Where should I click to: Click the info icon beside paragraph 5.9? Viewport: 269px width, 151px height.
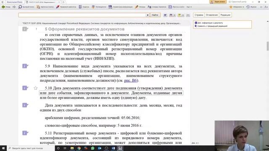pyautogui.click(x=25, y=66)
